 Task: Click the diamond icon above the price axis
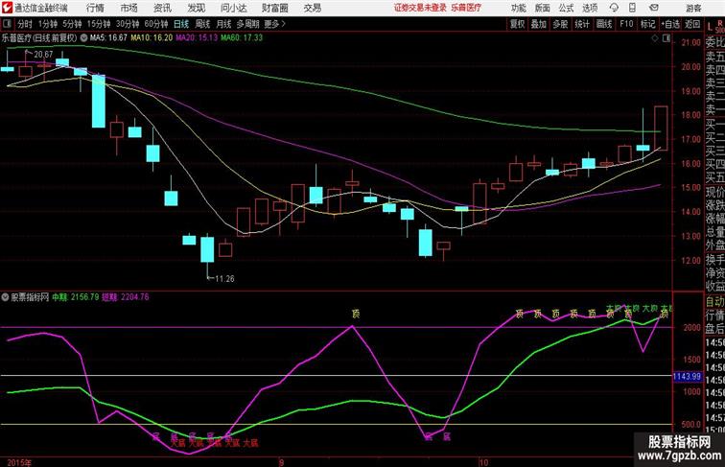pyautogui.click(x=655, y=38)
